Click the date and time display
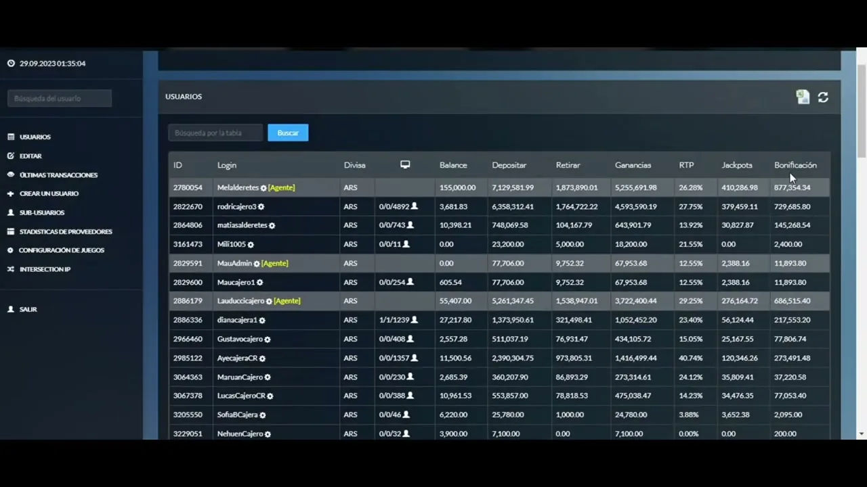 (52, 64)
